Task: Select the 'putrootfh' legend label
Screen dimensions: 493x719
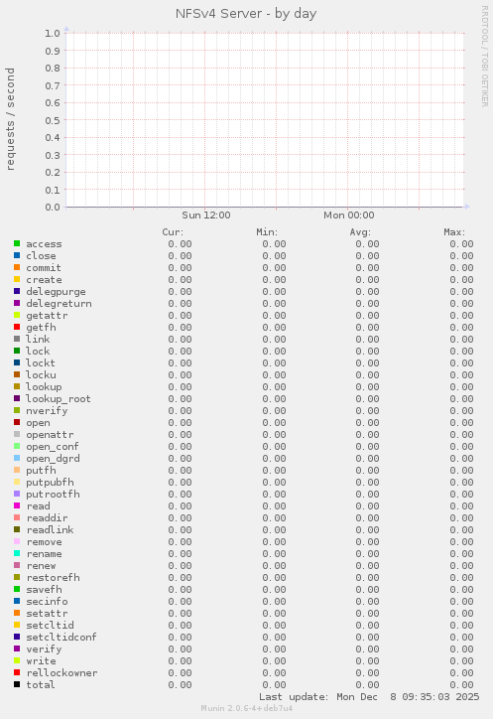Action: click(54, 495)
